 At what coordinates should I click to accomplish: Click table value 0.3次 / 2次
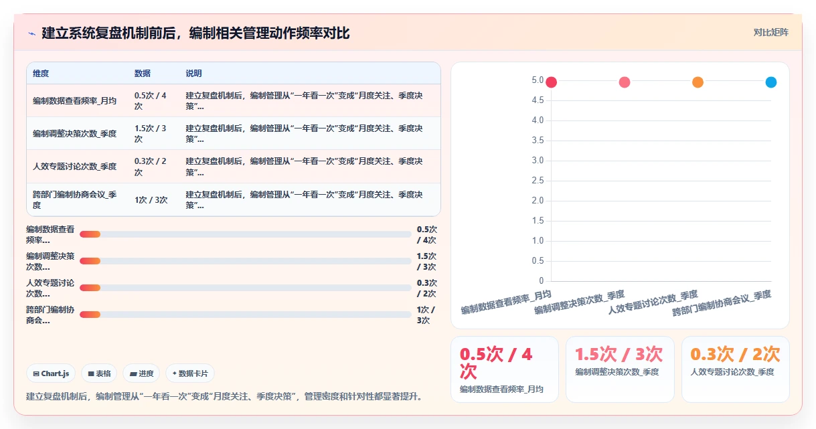click(x=151, y=167)
